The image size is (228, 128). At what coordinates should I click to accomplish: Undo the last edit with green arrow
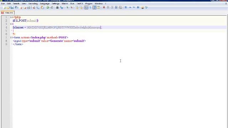[48, 7]
